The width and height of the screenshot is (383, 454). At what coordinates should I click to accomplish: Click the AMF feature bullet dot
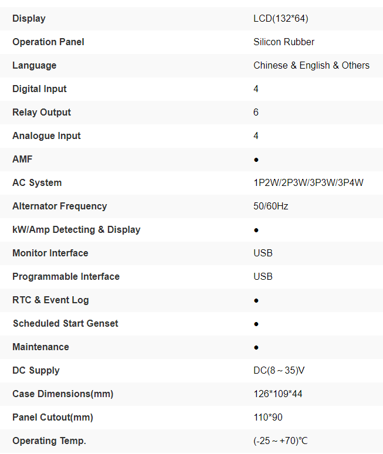(256, 160)
